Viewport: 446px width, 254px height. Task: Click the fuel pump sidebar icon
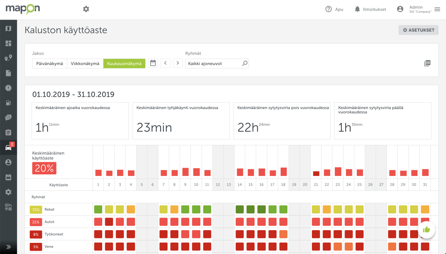point(8,103)
